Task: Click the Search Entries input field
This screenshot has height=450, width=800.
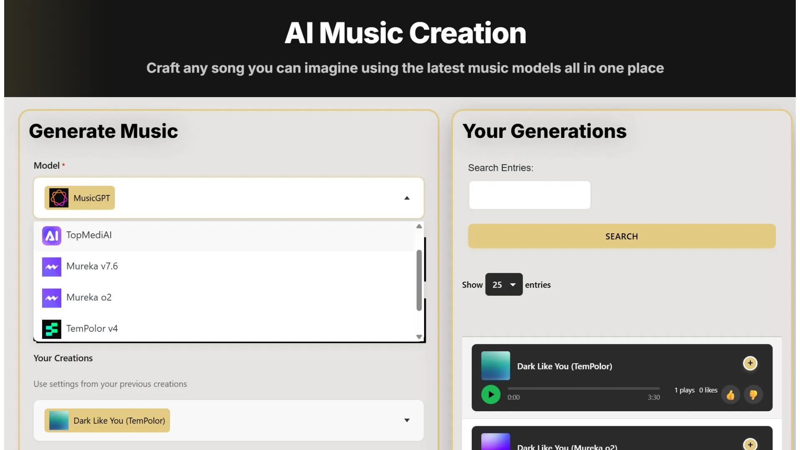Action: (529, 195)
